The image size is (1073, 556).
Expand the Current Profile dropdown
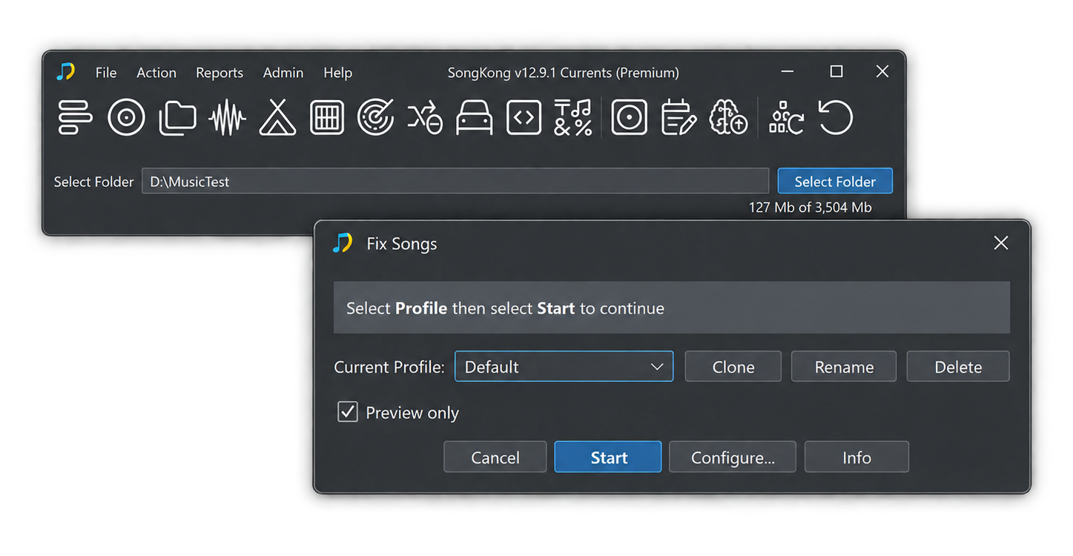point(564,367)
